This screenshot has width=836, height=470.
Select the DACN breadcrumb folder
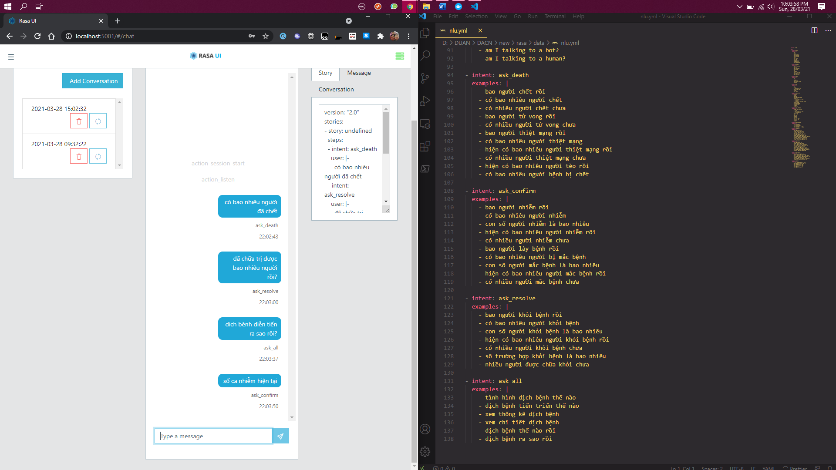tap(485, 43)
